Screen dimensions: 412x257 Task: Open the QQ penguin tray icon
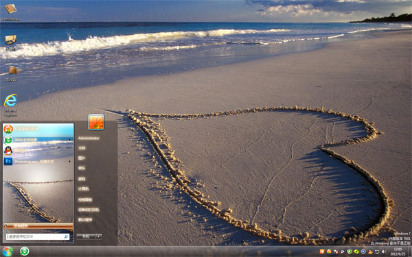pyautogui.click(x=370, y=252)
